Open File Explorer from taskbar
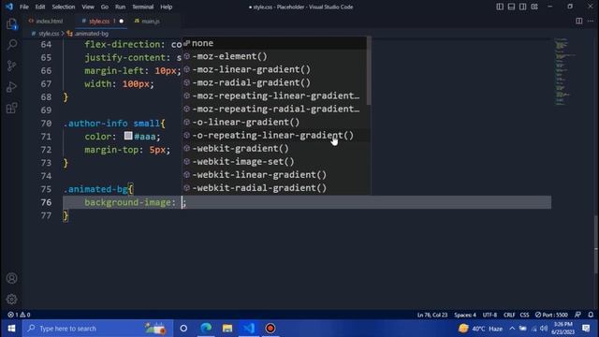Viewport: 599px width, 337px height. [x=227, y=329]
